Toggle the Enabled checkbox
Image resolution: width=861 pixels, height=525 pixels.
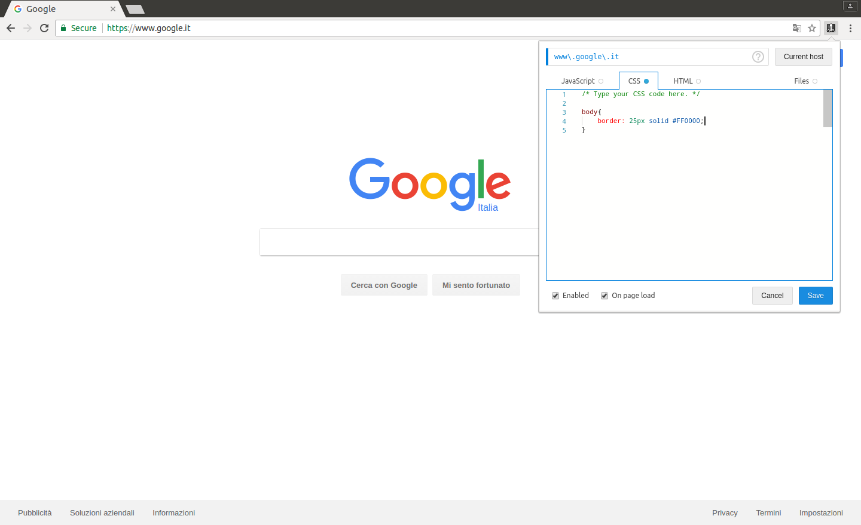click(x=555, y=296)
